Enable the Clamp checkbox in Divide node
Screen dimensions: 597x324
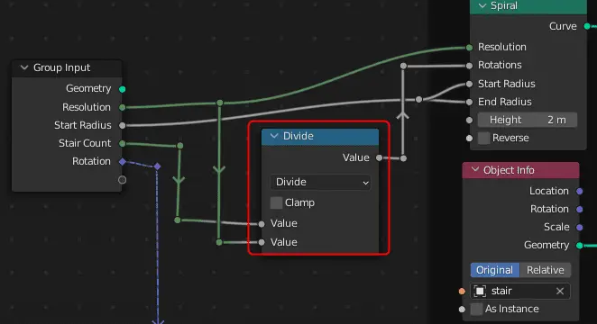coord(277,202)
